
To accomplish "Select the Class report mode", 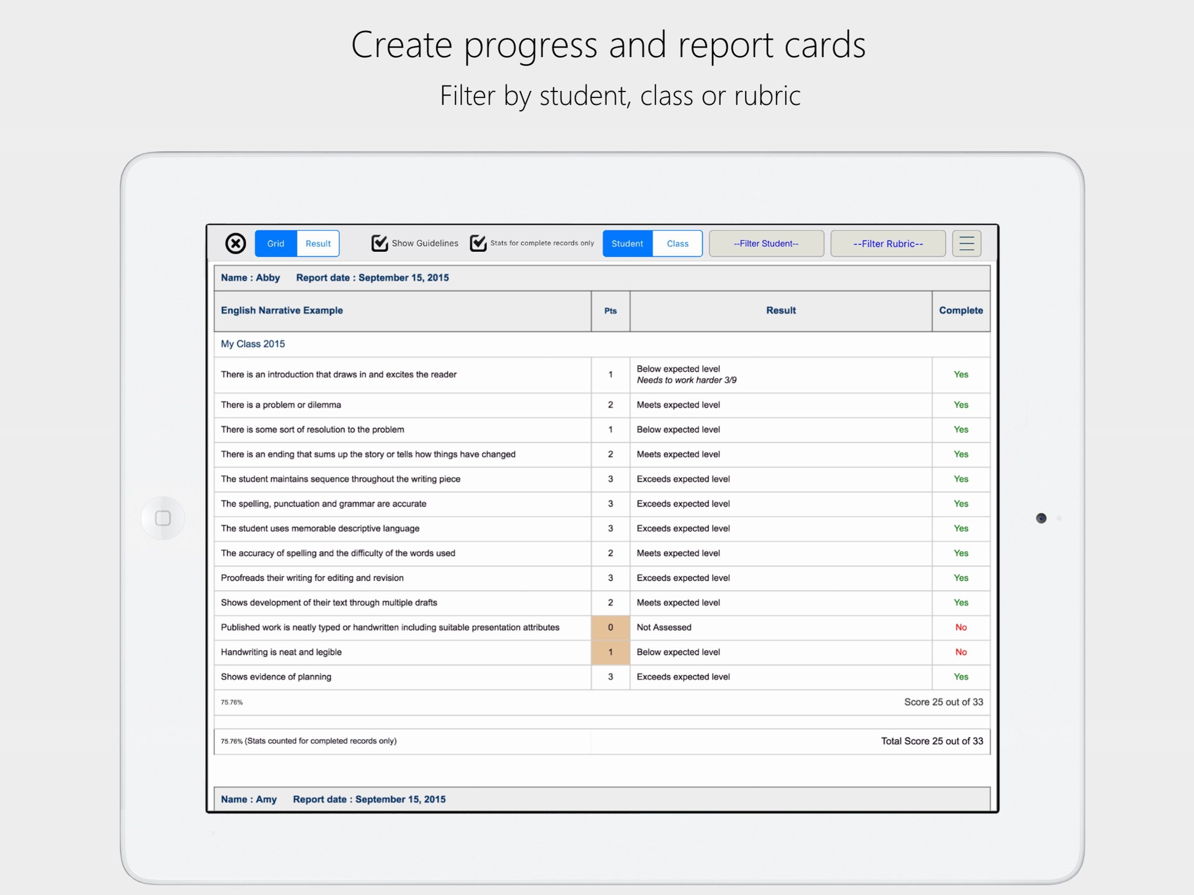I will point(677,243).
